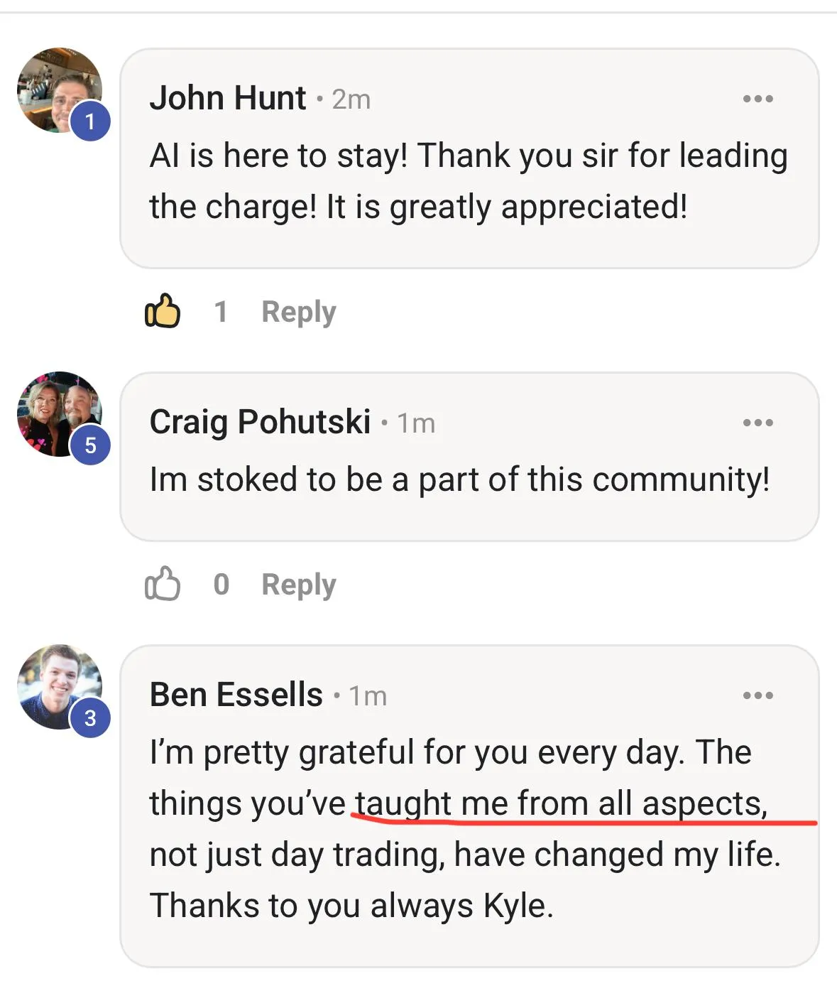Click the level 3 badge on Ben Essells' avatar
Image resolution: width=837 pixels, height=981 pixels.
(90, 718)
